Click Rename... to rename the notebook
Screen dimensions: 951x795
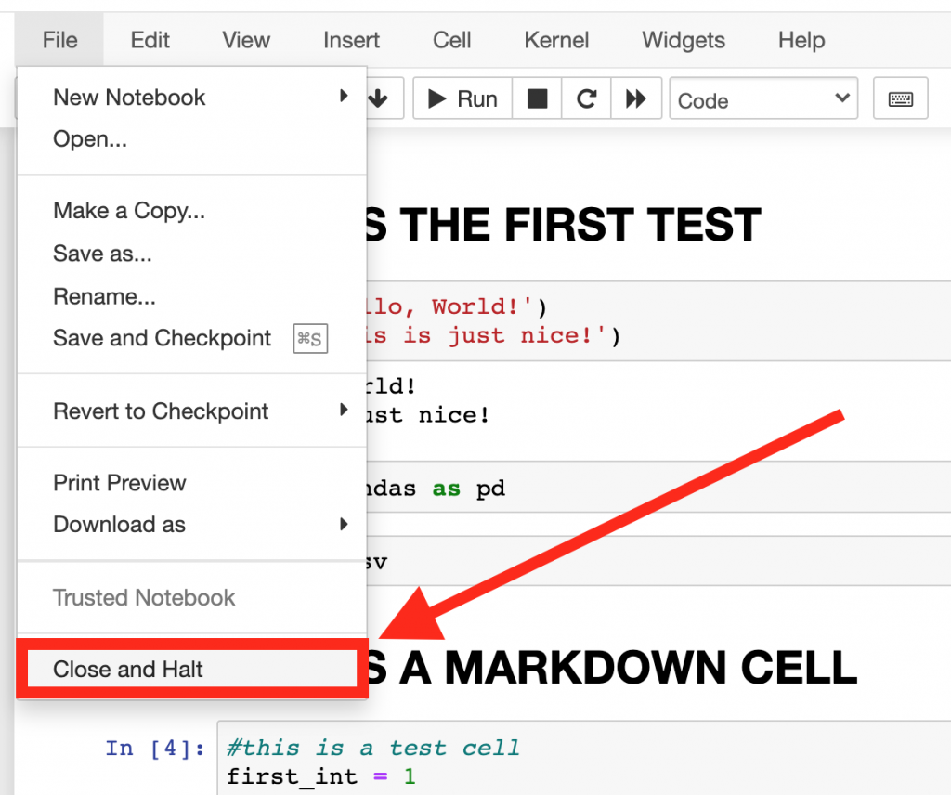click(x=105, y=296)
